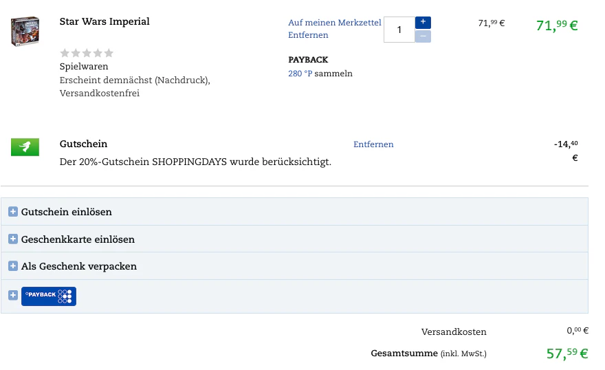Select the Versandkosten label
This screenshot has height=370, width=605.
coord(454,331)
